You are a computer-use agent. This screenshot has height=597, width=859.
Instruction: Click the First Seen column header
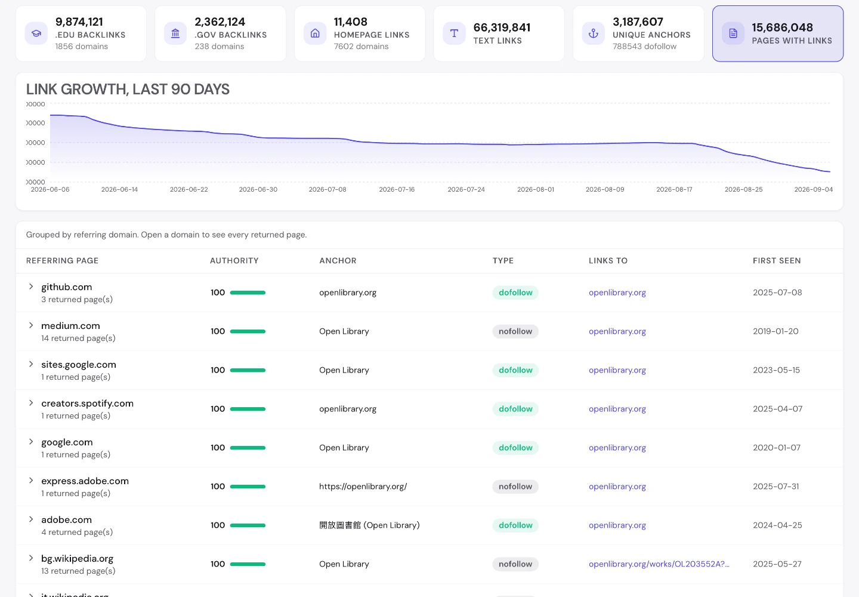point(777,261)
